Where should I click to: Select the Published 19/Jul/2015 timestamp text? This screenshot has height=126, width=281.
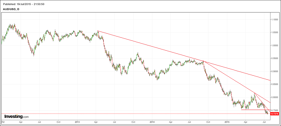click(24, 4)
